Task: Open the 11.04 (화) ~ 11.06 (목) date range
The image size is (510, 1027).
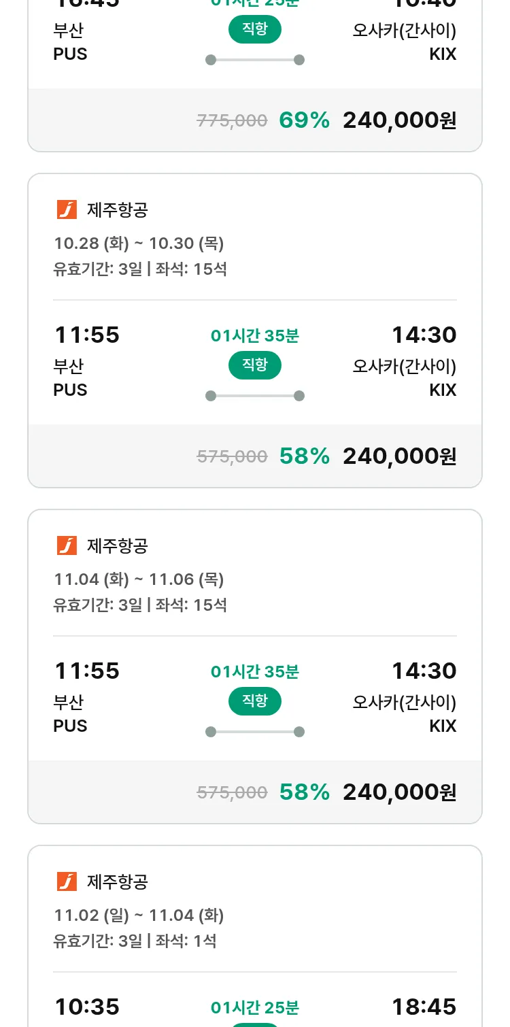Action: point(139,579)
